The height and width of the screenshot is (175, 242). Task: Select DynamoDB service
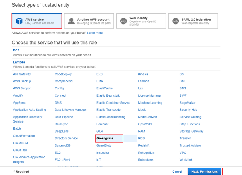63,145
